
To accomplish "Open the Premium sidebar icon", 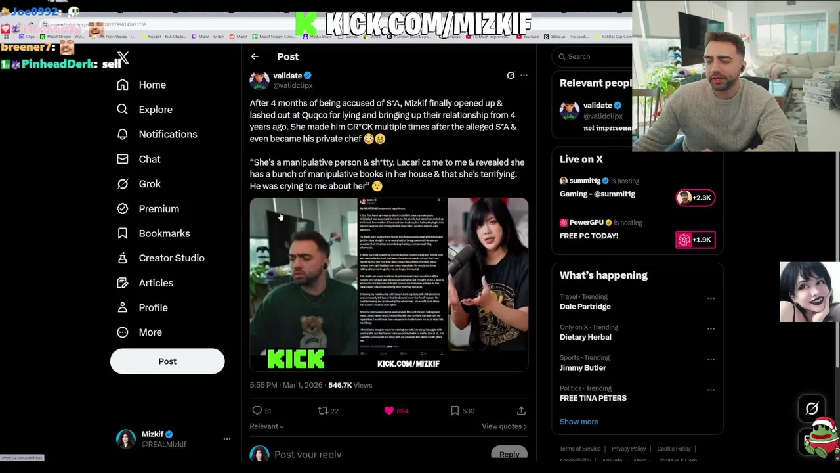I will click(x=123, y=209).
